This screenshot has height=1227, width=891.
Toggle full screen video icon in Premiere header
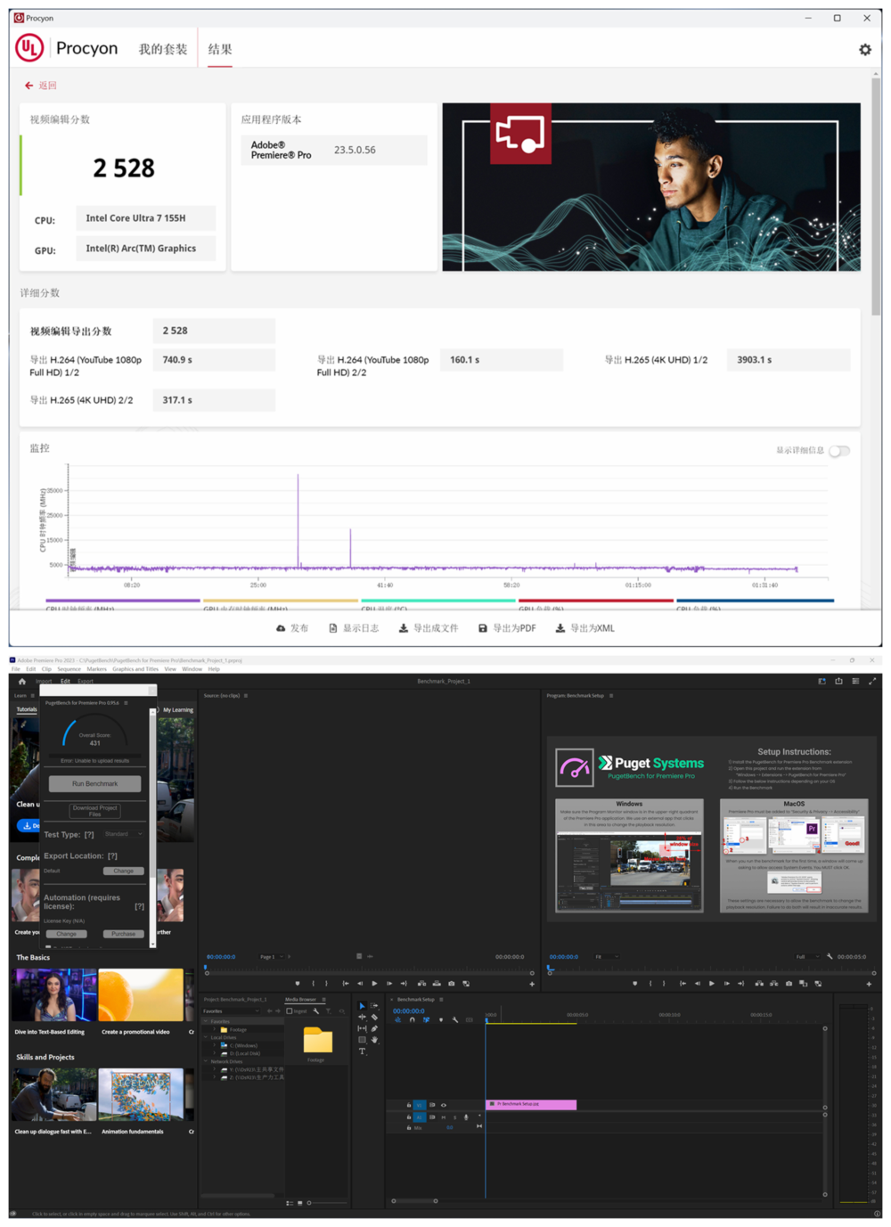tap(872, 681)
